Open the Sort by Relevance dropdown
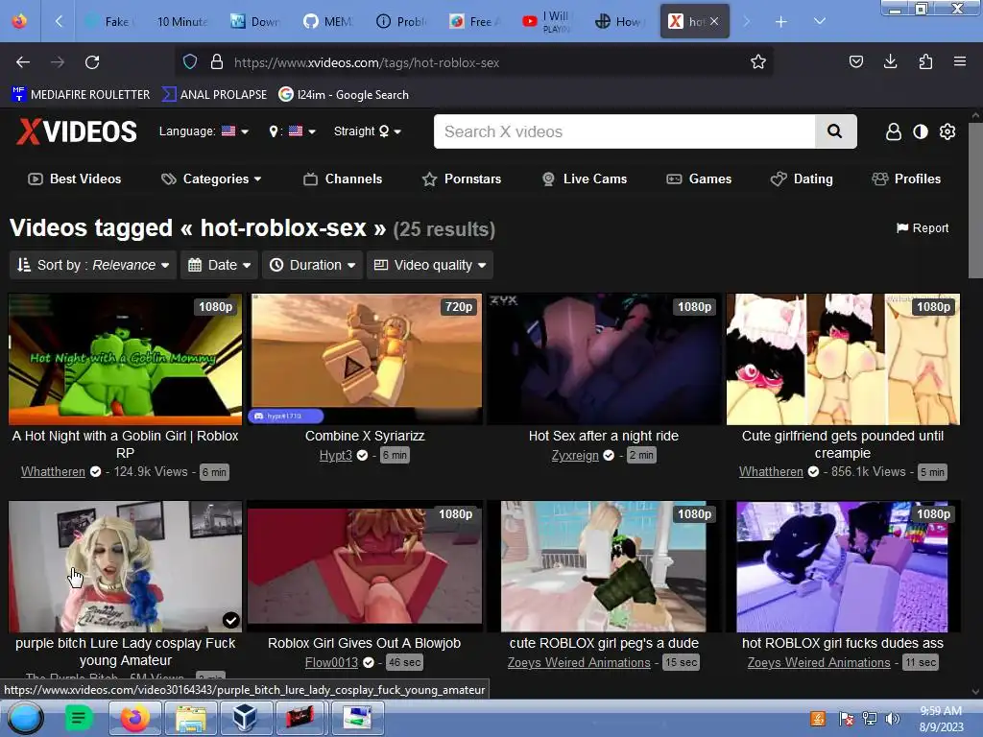 pos(93,265)
